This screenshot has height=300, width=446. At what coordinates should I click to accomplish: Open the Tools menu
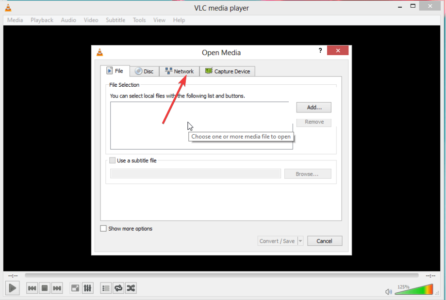(139, 20)
